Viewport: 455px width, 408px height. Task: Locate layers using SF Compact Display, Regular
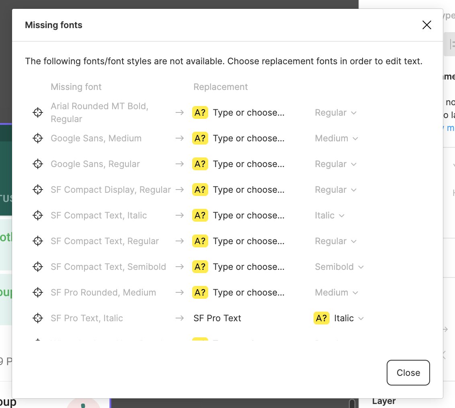(38, 190)
